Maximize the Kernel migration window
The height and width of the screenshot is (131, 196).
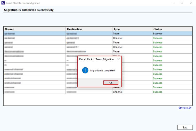(182, 3)
